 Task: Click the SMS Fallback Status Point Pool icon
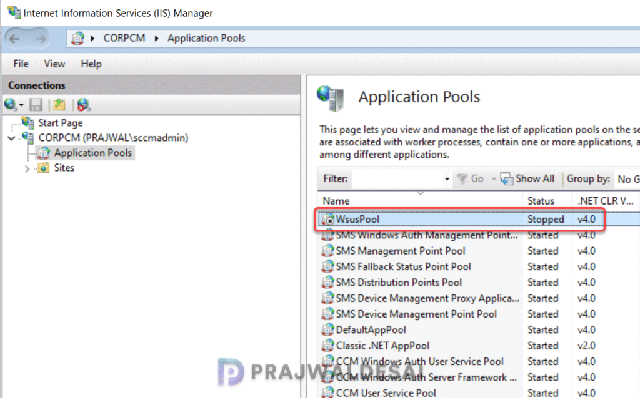click(x=327, y=267)
